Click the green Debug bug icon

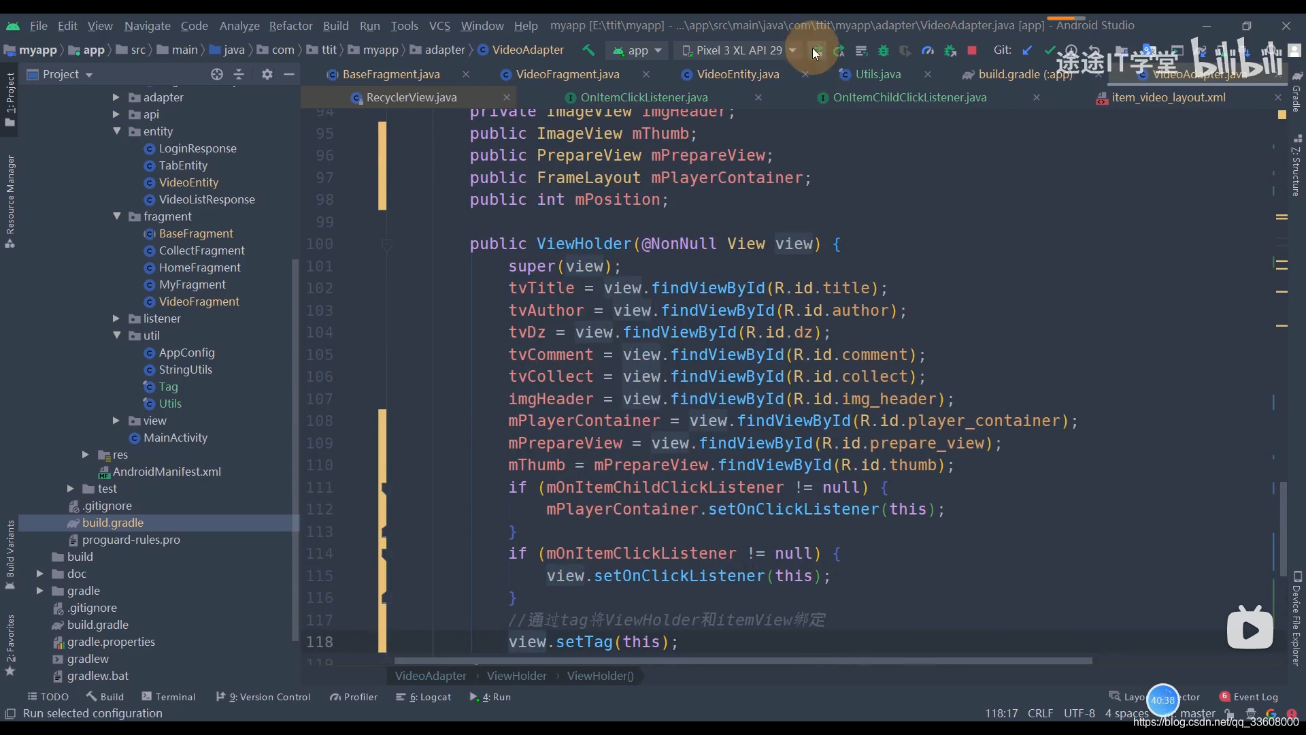[883, 50]
